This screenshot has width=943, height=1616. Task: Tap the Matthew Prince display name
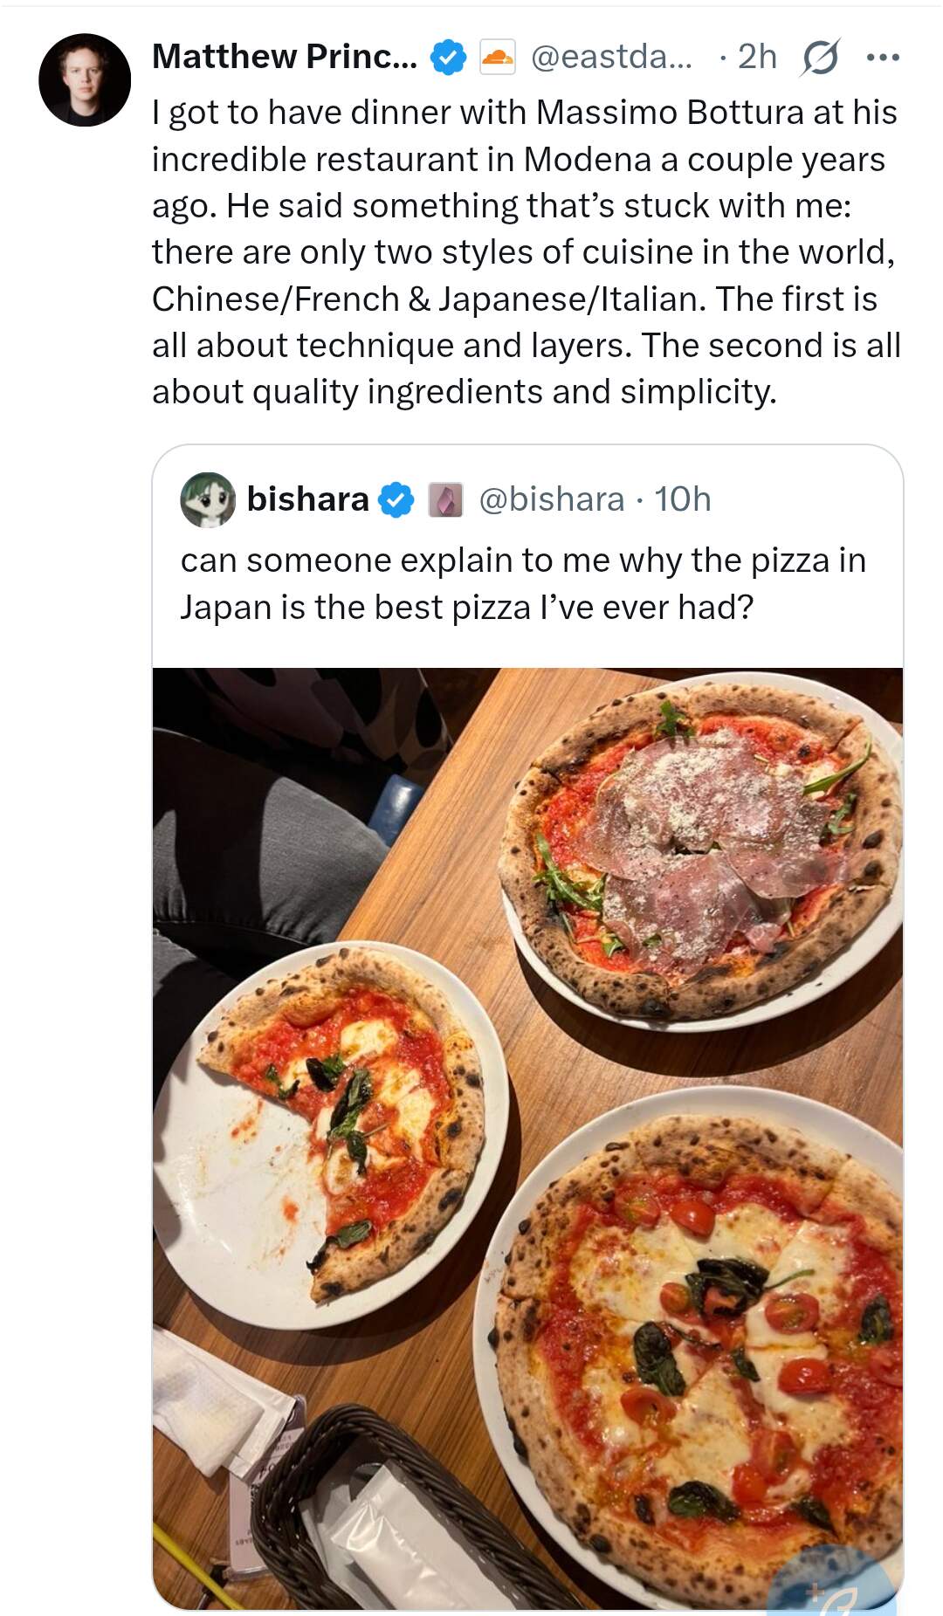[x=284, y=57]
